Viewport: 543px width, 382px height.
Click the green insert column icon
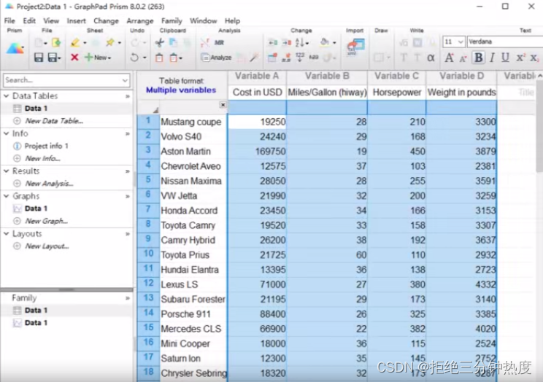tap(273, 42)
